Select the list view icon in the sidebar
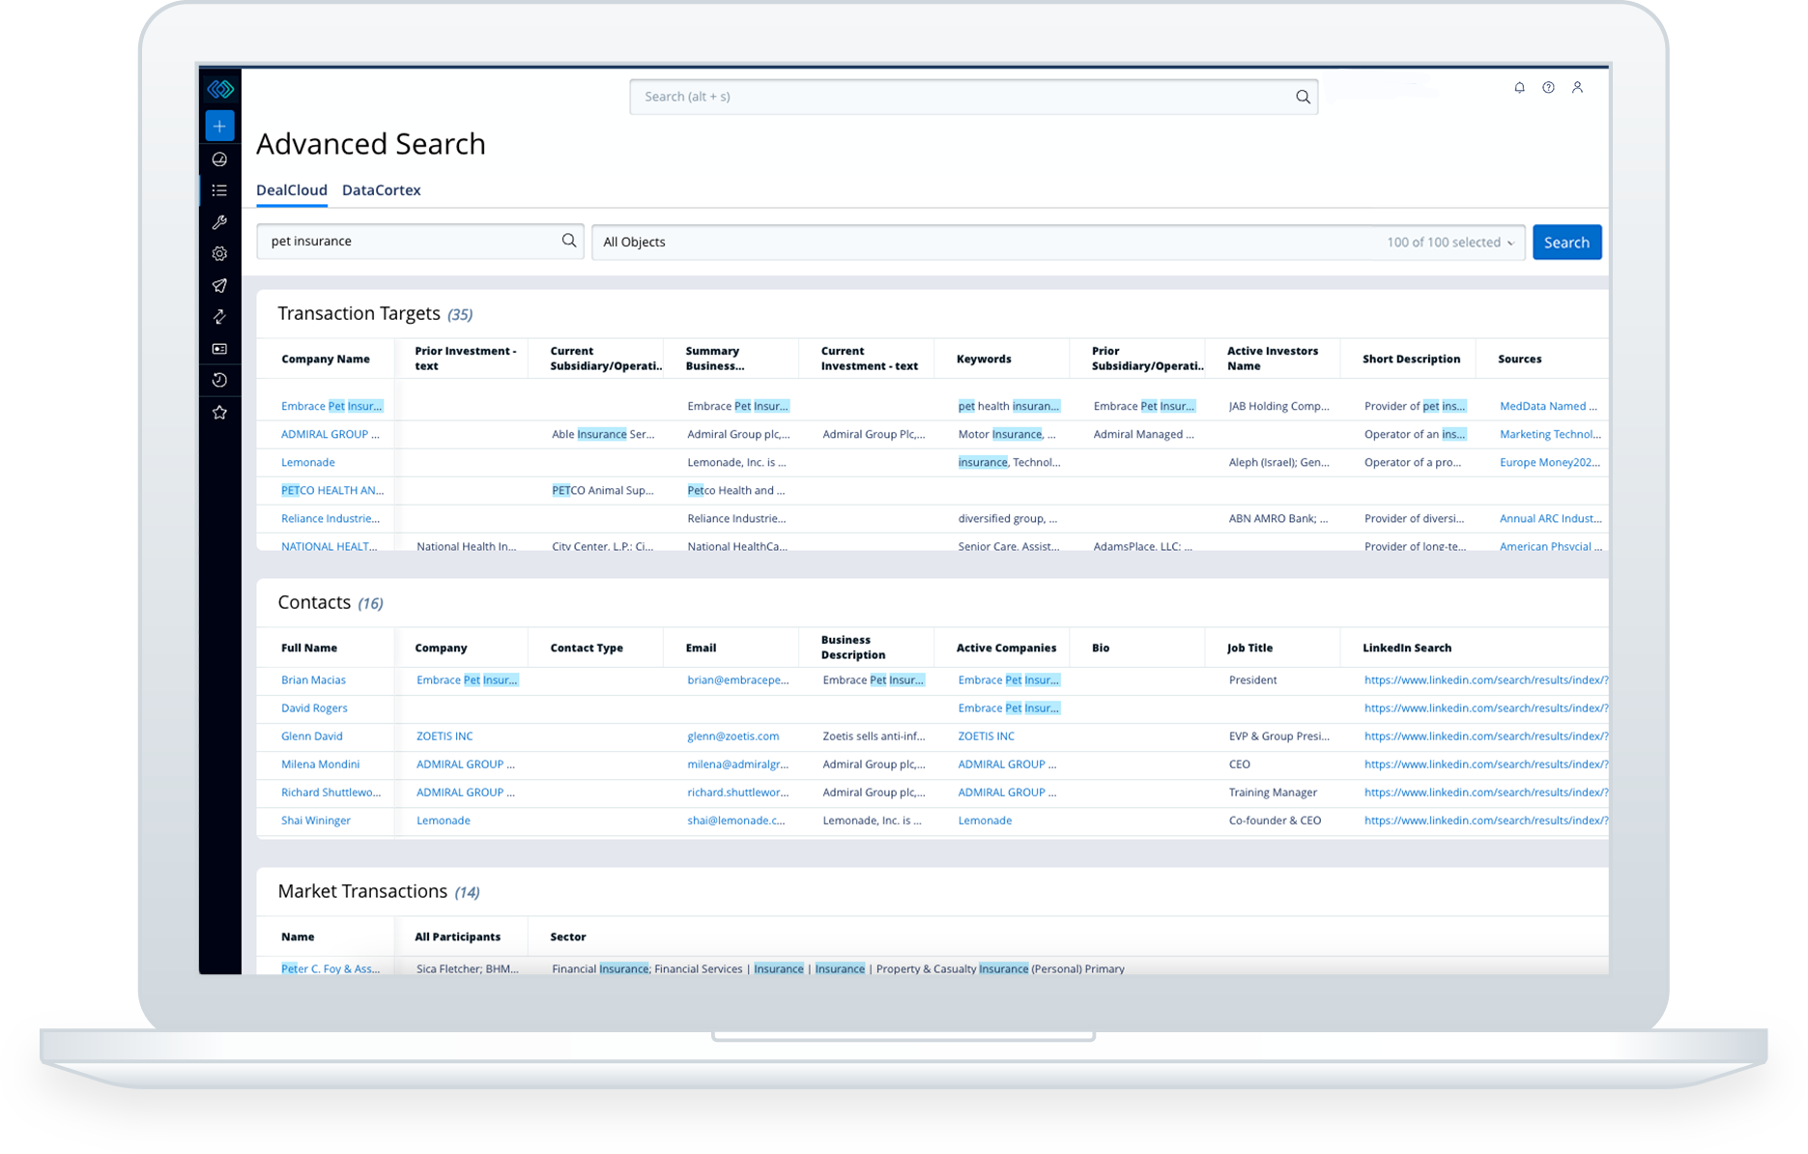 (x=219, y=190)
